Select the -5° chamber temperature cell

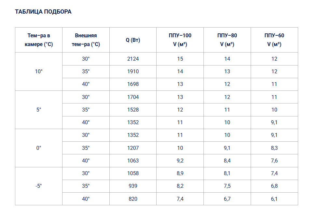click(39, 186)
